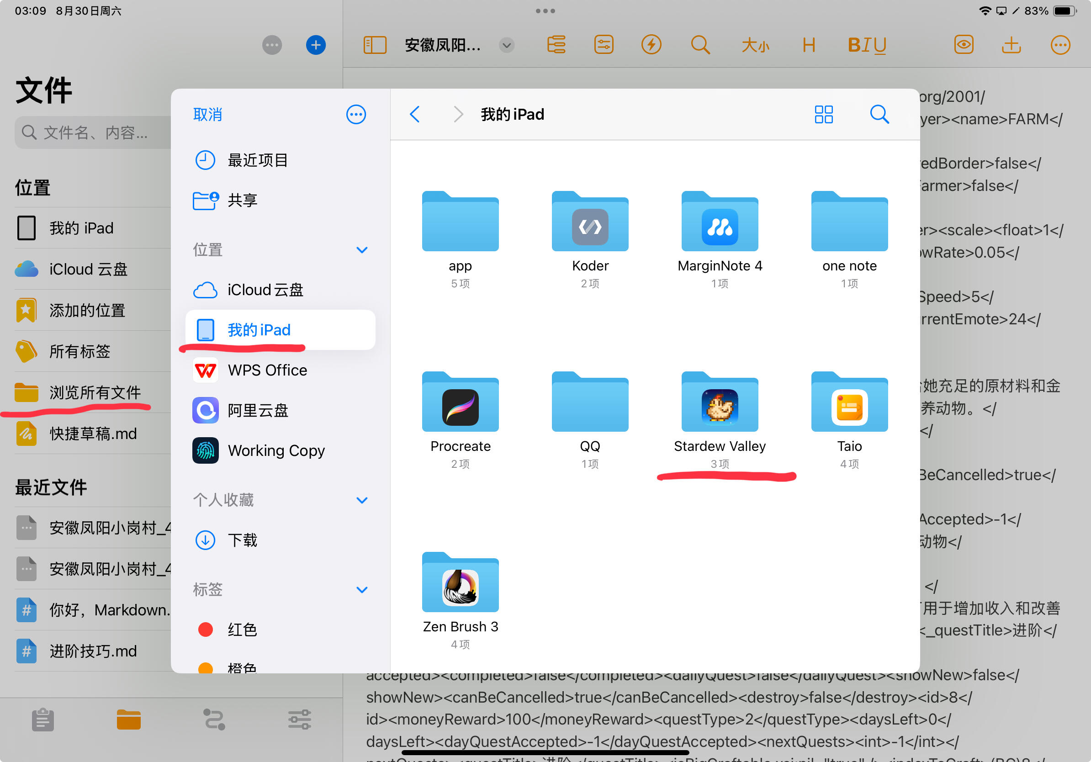Tap the three-dot multitasking control at top
The height and width of the screenshot is (762, 1091).
pyautogui.click(x=545, y=11)
